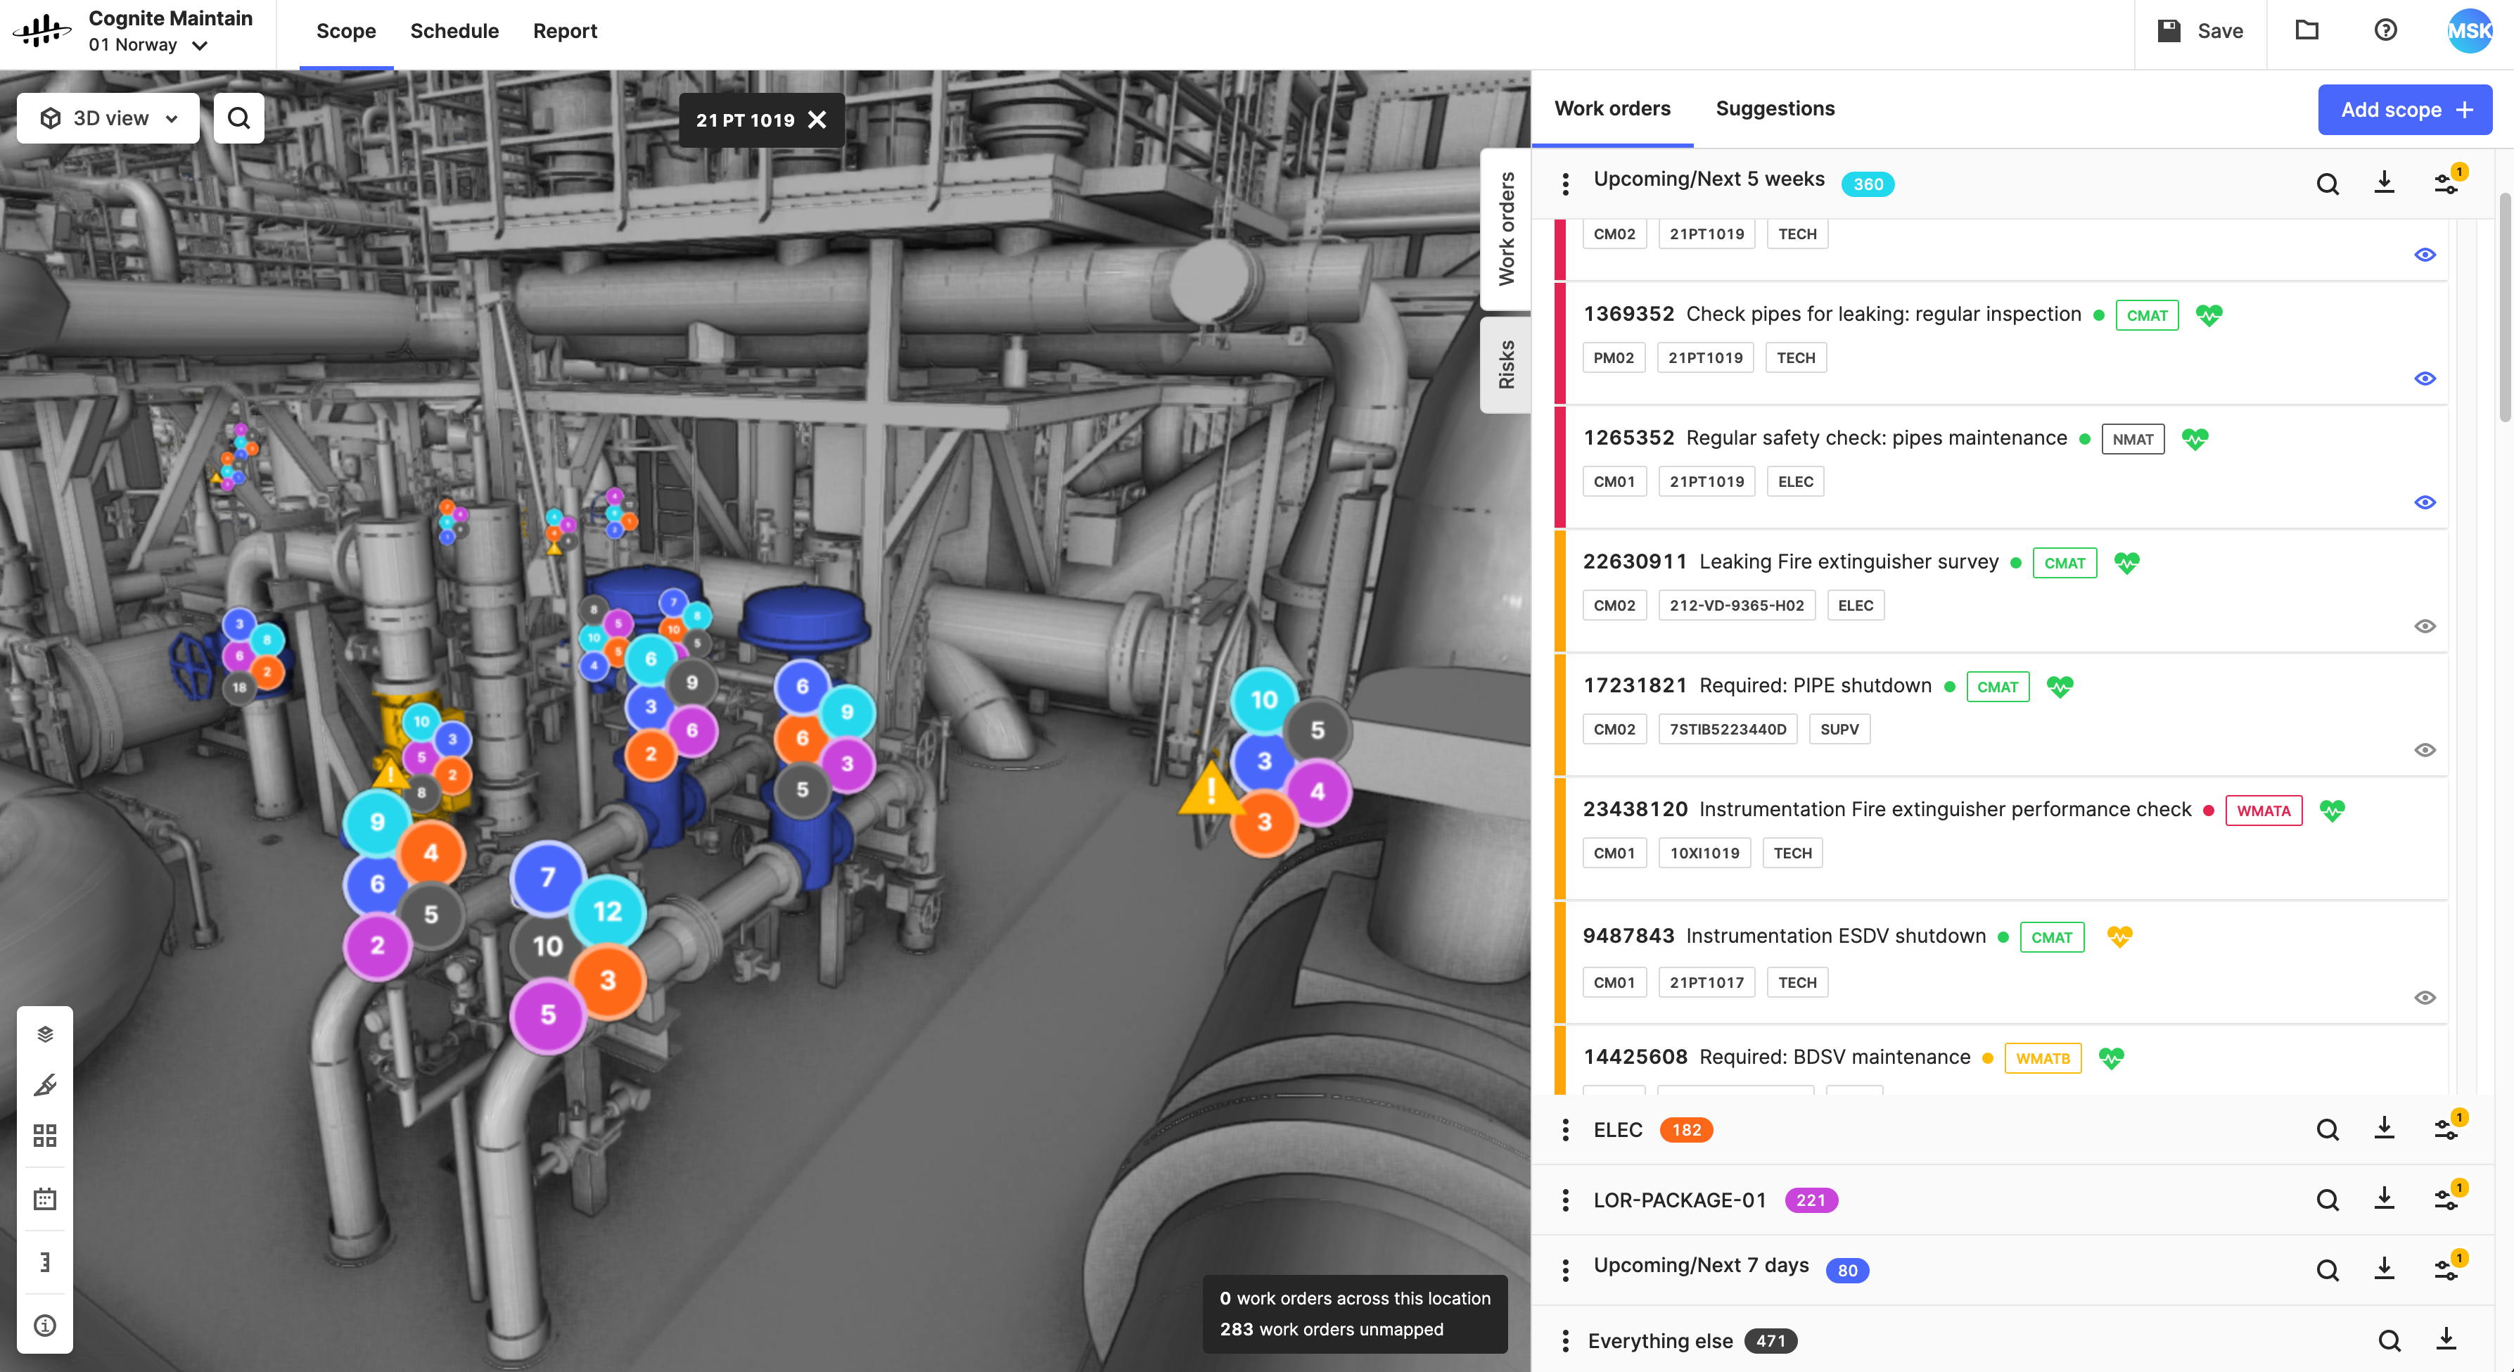This screenshot has width=2514, height=1372.
Task: Select the Suggestions panel tab
Action: click(1774, 108)
